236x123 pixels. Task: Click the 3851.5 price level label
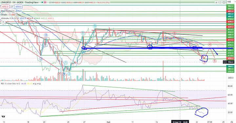click(x=230, y=69)
